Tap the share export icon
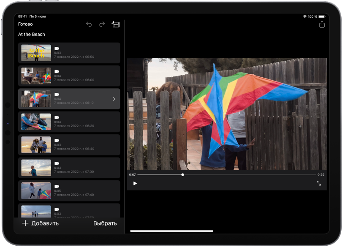The image size is (345, 247). (x=322, y=24)
